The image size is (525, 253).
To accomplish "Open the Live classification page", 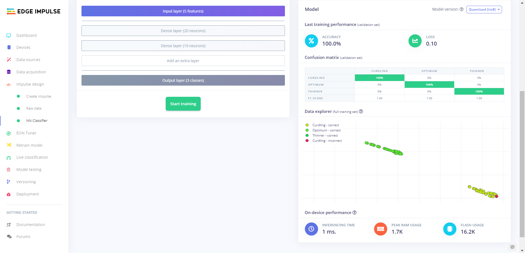I will 32,157.
